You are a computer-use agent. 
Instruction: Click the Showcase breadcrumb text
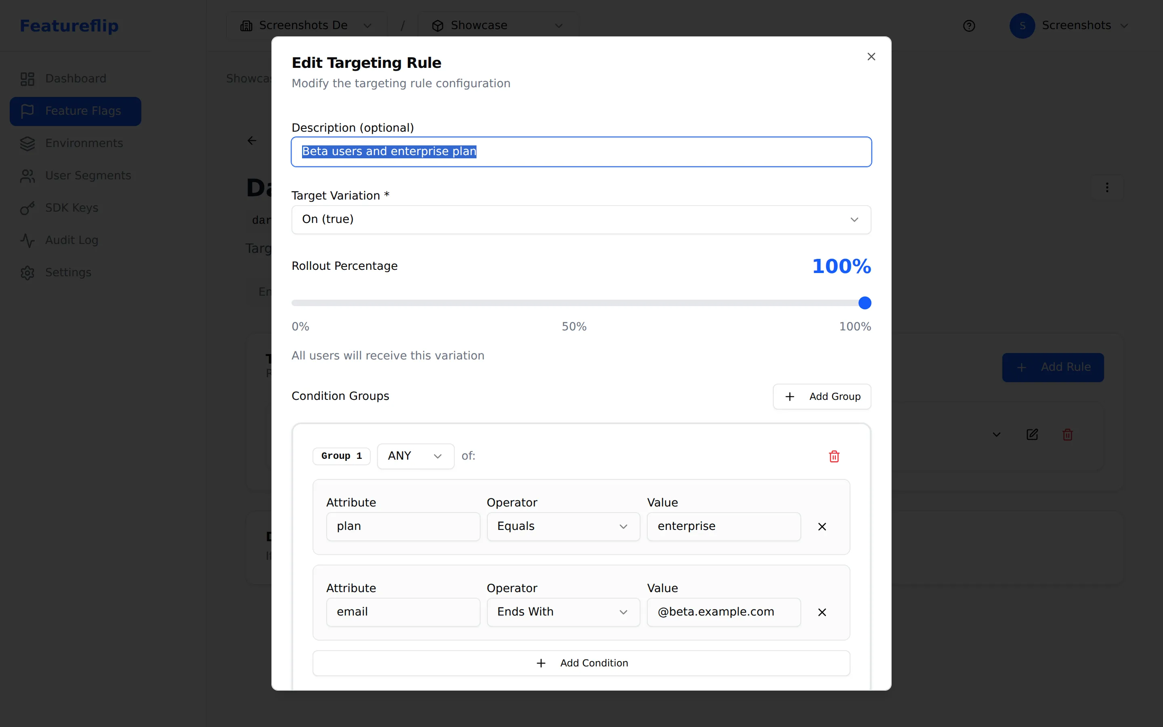point(248,78)
